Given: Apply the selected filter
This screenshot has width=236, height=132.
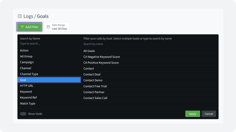Looking at the screenshot, I should 193,114.
